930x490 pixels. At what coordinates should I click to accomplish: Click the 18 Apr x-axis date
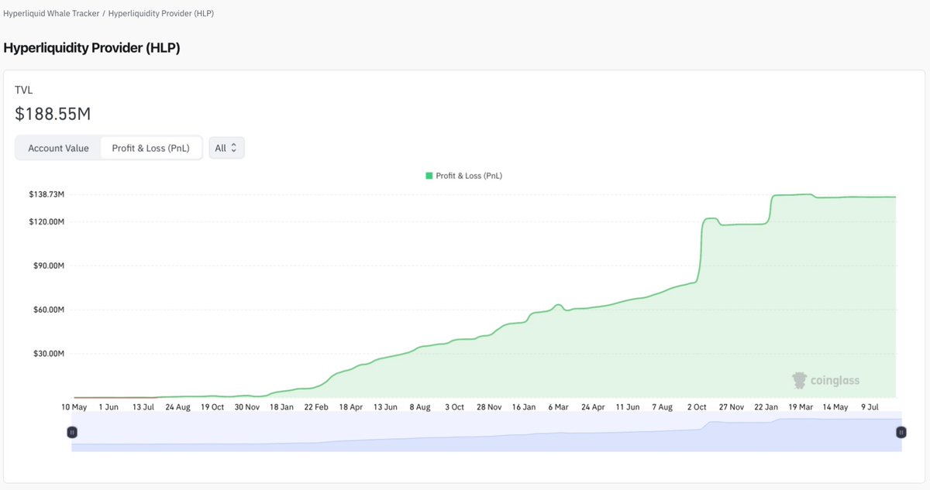(351, 406)
